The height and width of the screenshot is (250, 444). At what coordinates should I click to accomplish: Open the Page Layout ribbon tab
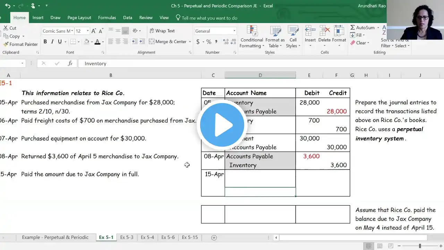[79, 18]
